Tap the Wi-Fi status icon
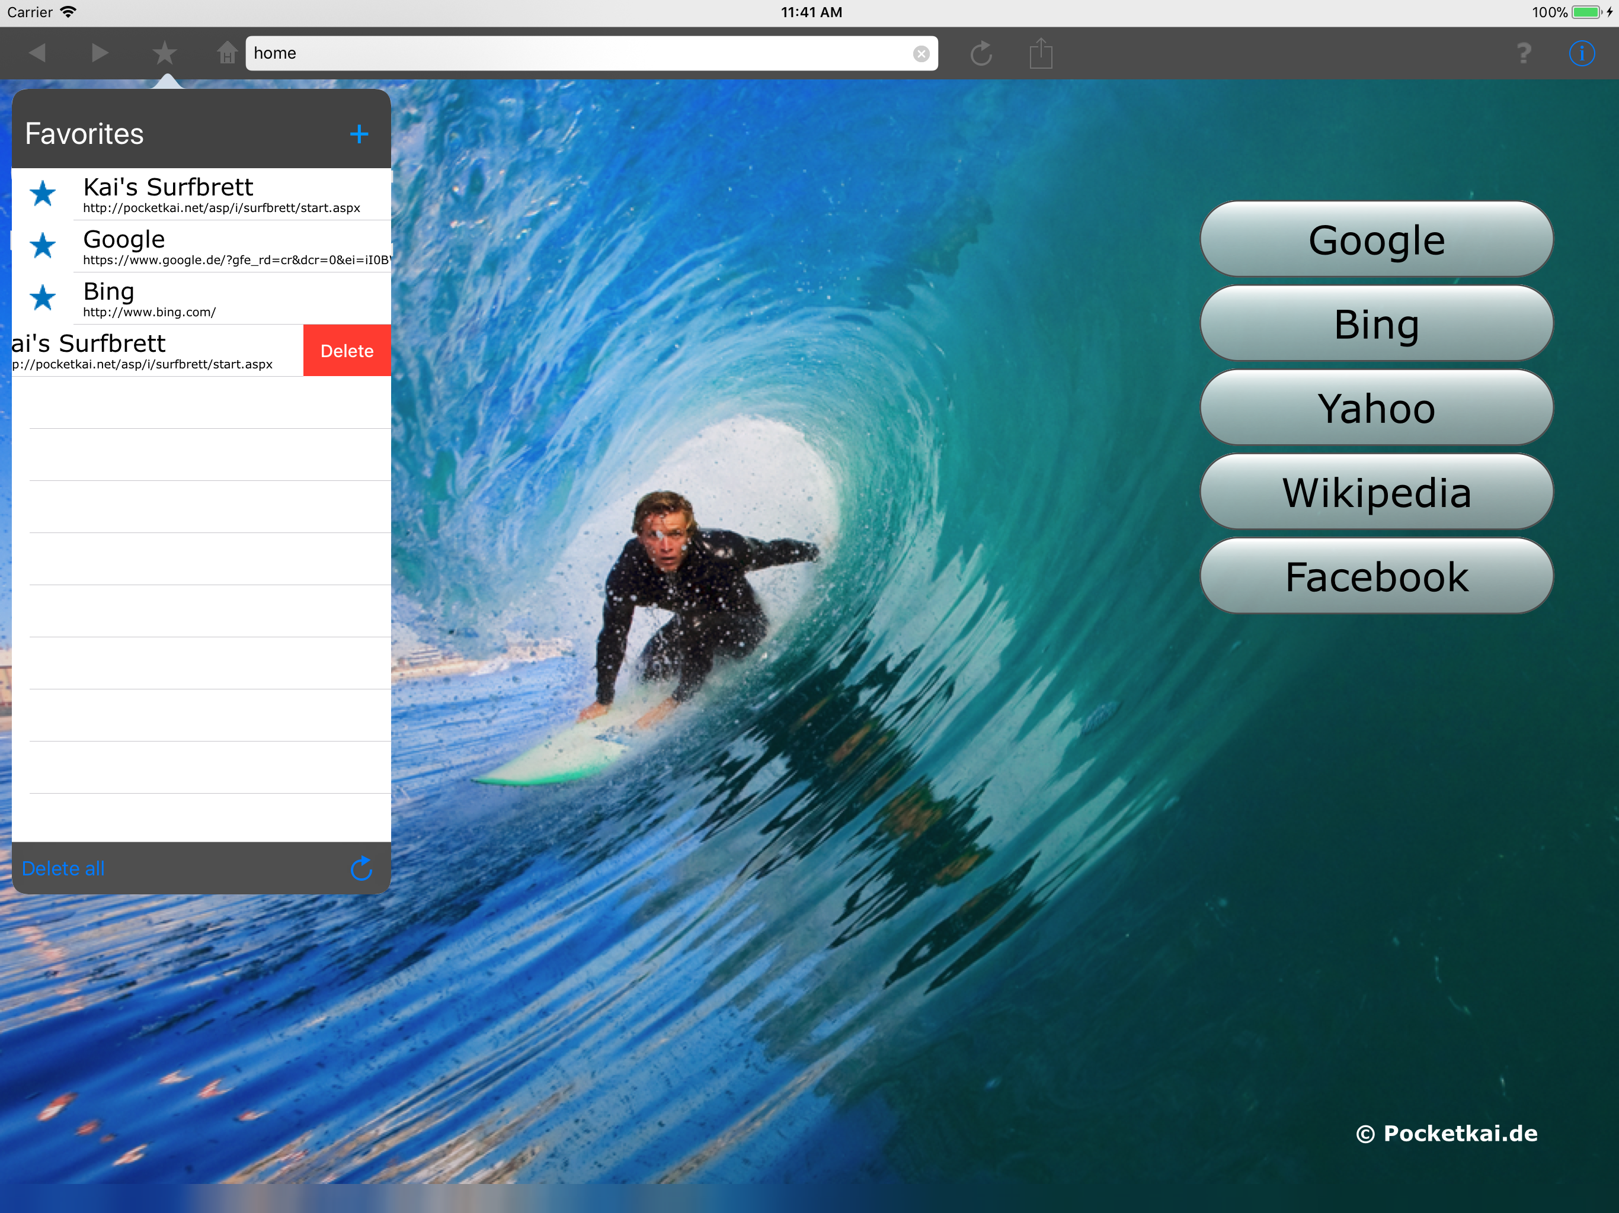The image size is (1619, 1213). 68,12
